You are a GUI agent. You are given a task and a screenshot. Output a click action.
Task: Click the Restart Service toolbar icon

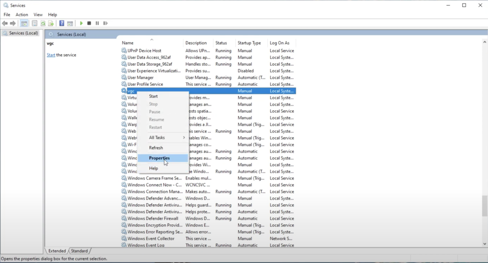105,23
